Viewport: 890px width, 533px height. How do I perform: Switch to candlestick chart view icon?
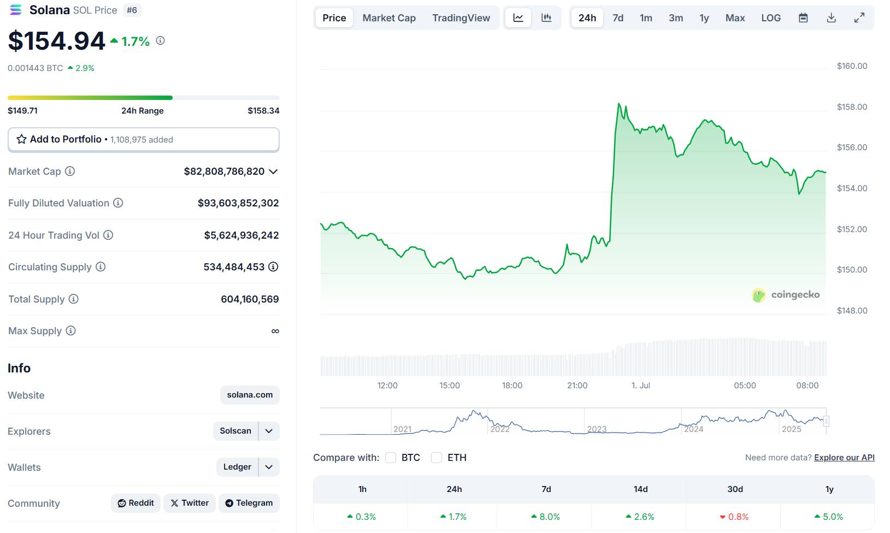tap(546, 18)
